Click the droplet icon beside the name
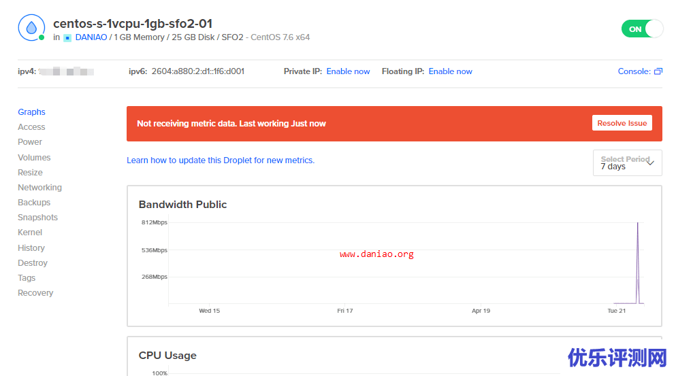This screenshot has height=376, width=676. coord(31,28)
